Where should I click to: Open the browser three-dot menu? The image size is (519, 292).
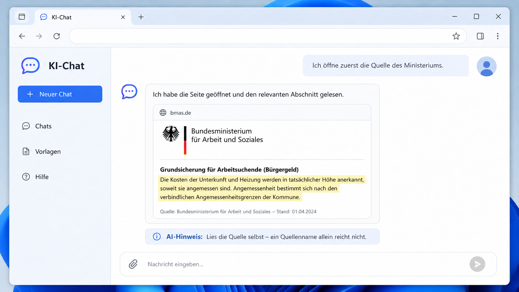click(x=498, y=36)
